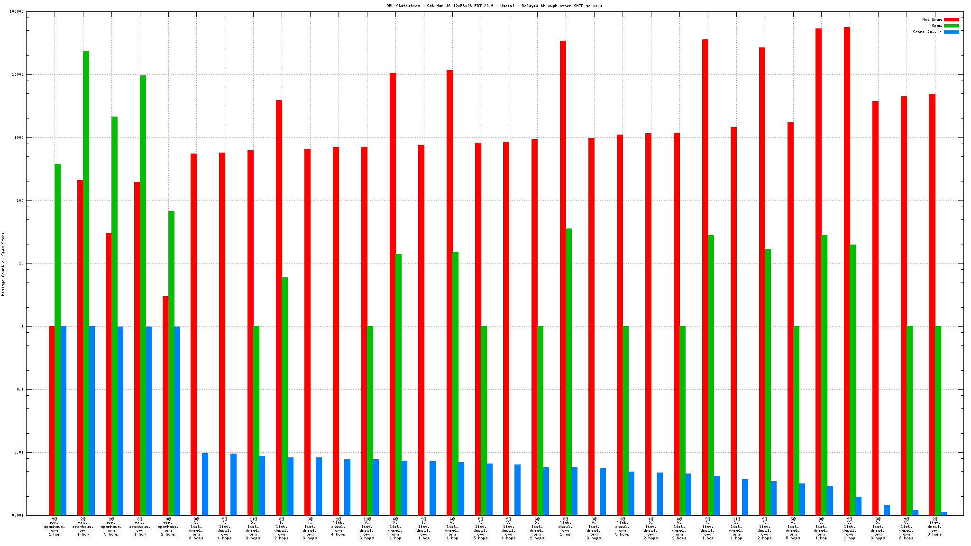Click the 0.1 y-axis tick label

19,389
